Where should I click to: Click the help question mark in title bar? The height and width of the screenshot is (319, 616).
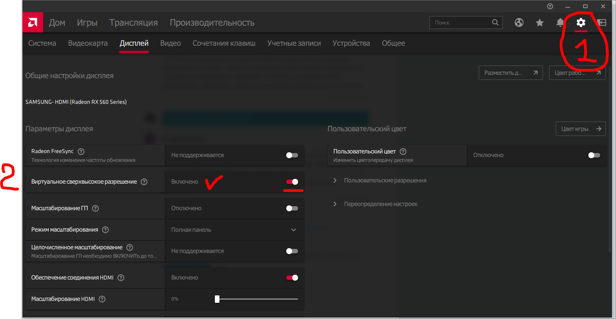[550, 6]
